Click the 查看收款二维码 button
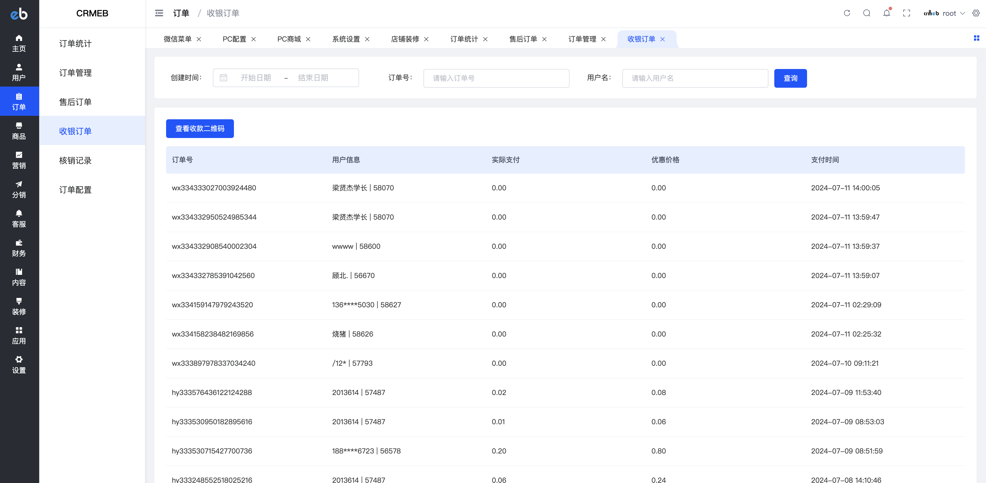The height and width of the screenshot is (483, 986). coord(200,129)
